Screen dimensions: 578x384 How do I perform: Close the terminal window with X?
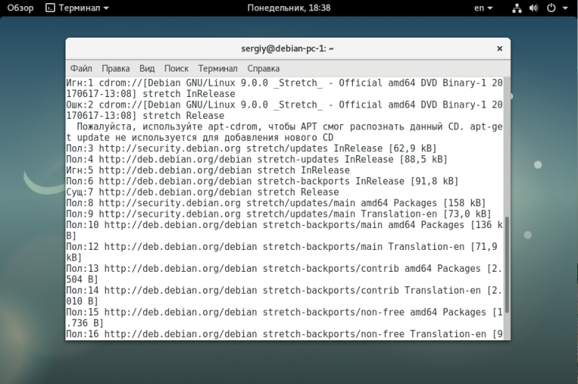point(497,48)
